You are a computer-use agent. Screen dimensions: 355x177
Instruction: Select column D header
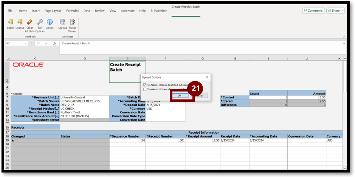click(85, 59)
